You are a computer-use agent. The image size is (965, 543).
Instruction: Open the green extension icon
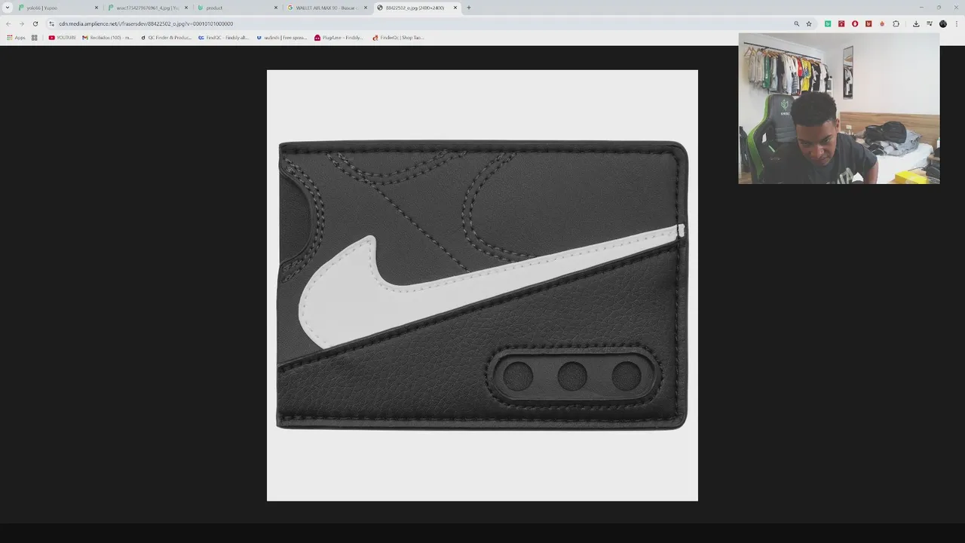tap(828, 23)
